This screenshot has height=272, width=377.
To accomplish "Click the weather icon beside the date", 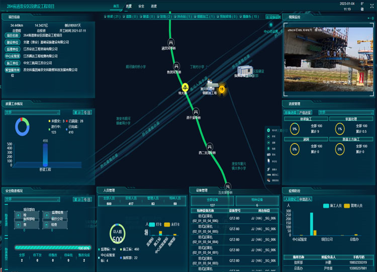I will coord(362,10).
